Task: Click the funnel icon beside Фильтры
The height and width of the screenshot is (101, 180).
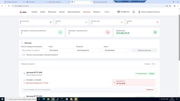Action: coord(22,43)
